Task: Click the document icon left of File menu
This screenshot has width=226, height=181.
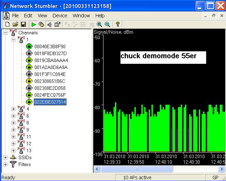Action: pyautogui.click(x=6, y=16)
